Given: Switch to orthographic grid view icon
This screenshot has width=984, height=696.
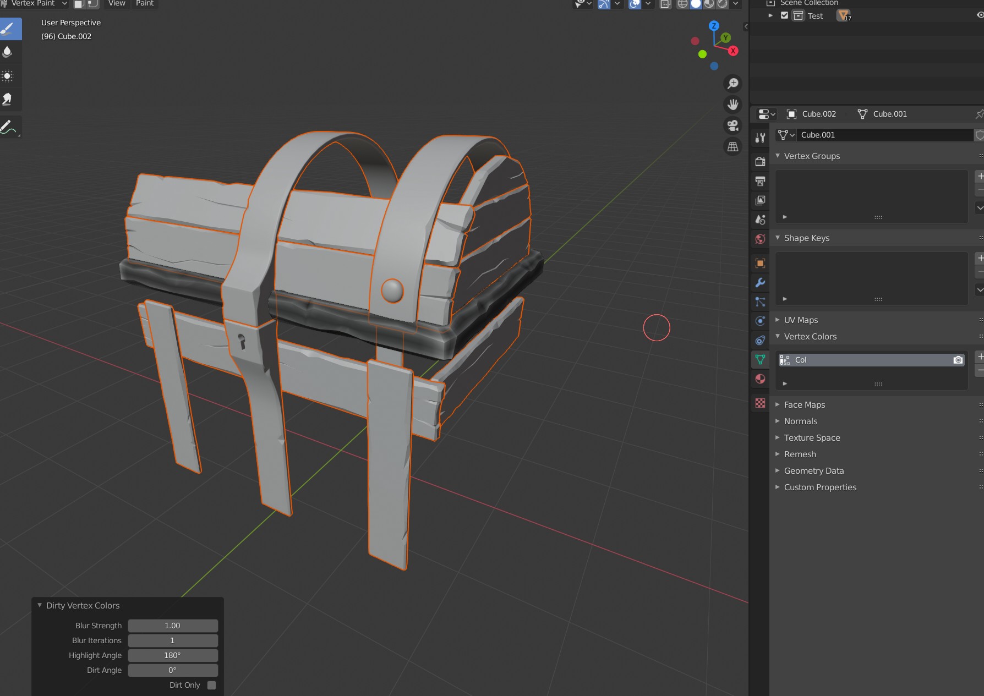Looking at the screenshot, I should tap(733, 147).
